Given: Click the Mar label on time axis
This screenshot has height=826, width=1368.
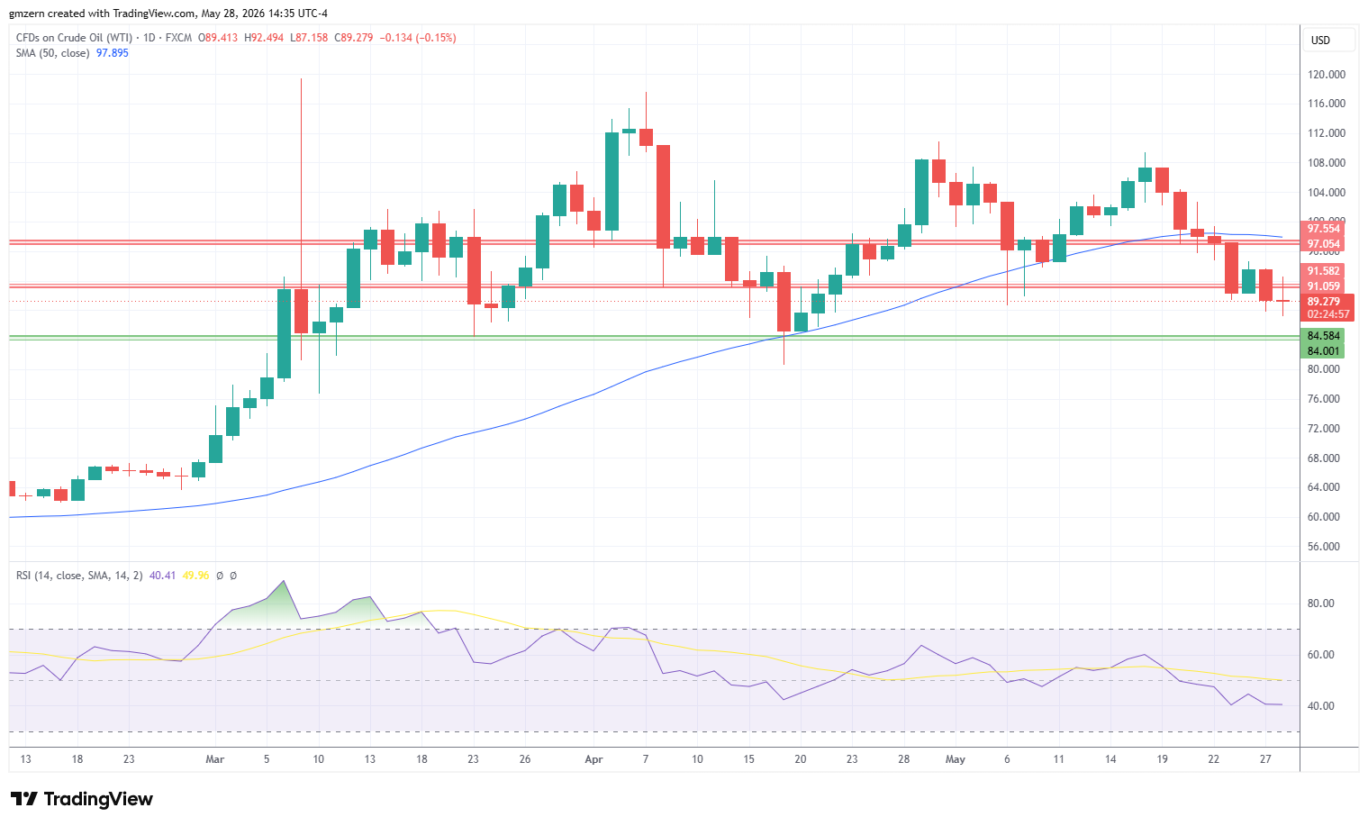Looking at the screenshot, I should pos(214,759).
